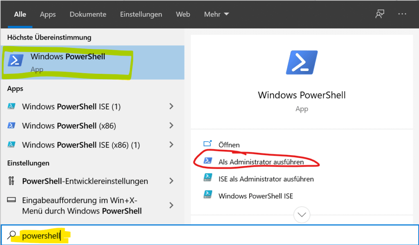
Task: Click the Eingabeaufforderung im Win+X-Menü settings icon
Action: 11,200
